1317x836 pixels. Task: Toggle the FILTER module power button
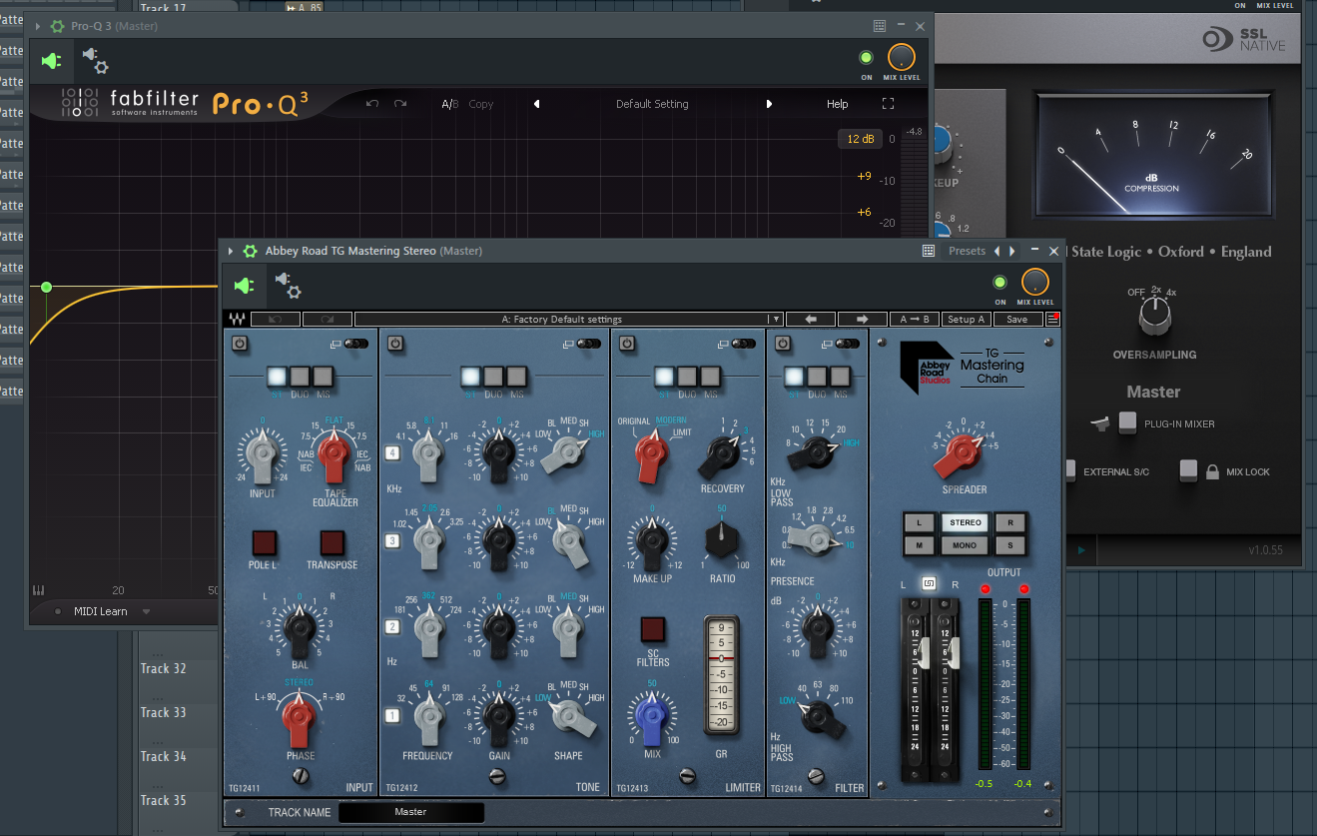coord(784,344)
